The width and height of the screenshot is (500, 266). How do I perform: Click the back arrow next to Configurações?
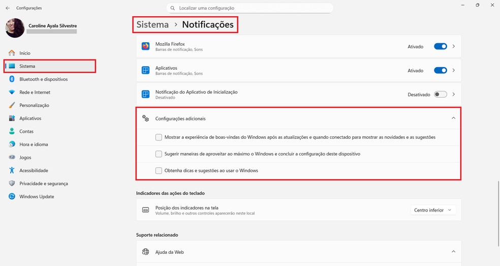tap(8, 8)
